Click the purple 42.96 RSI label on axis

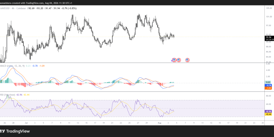(269, 111)
